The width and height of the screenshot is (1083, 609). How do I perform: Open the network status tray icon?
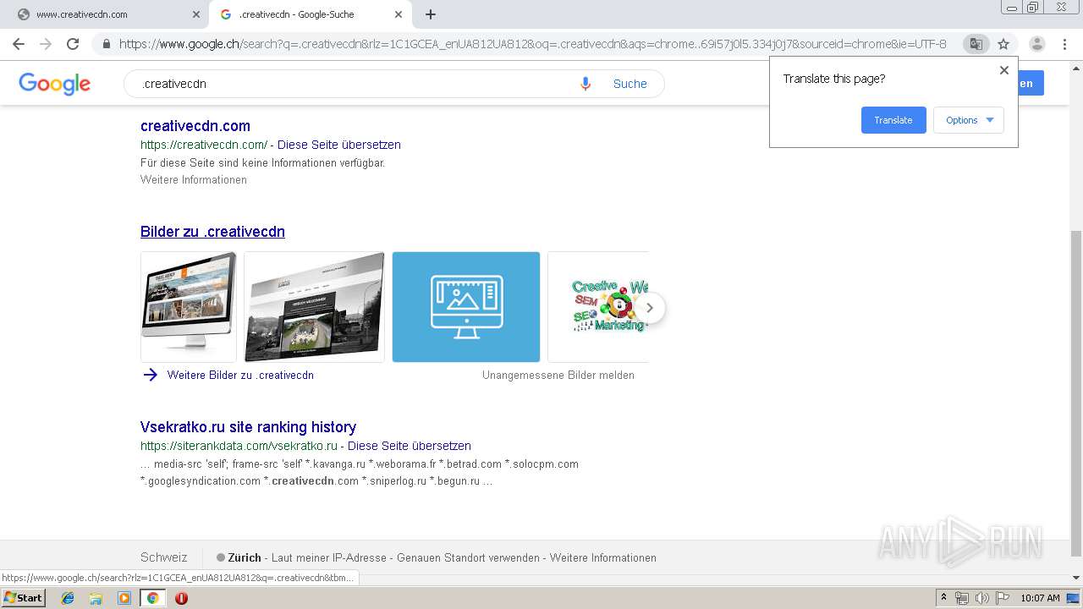tap(962, 598)
